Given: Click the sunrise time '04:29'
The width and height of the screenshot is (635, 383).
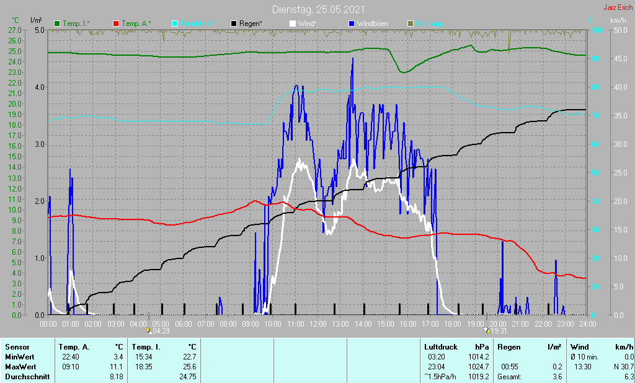Looking at the screenshot, I should [161, 331].
